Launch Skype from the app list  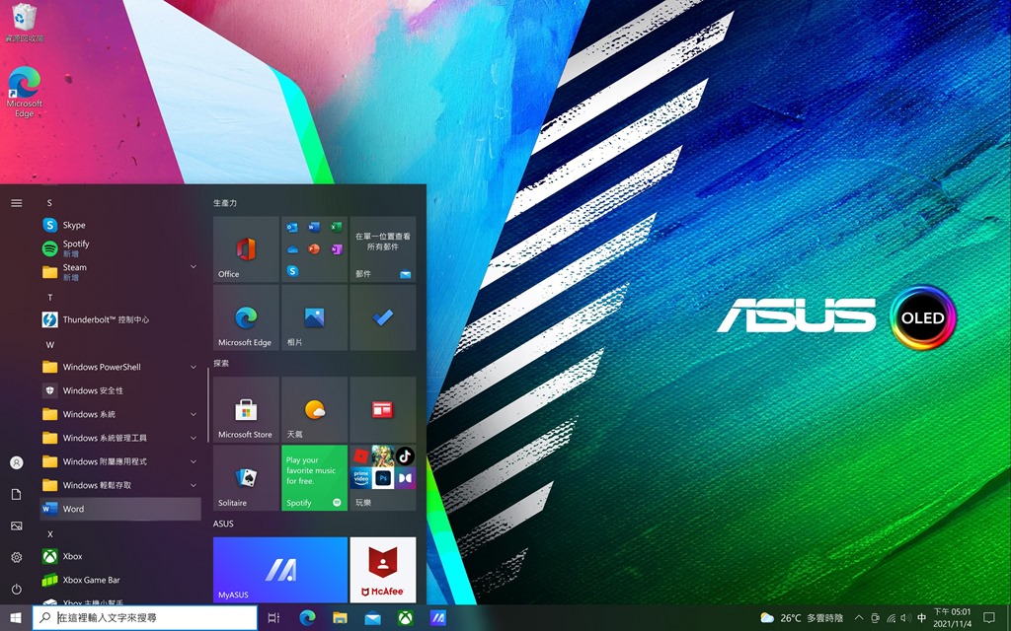click(120, 225)
